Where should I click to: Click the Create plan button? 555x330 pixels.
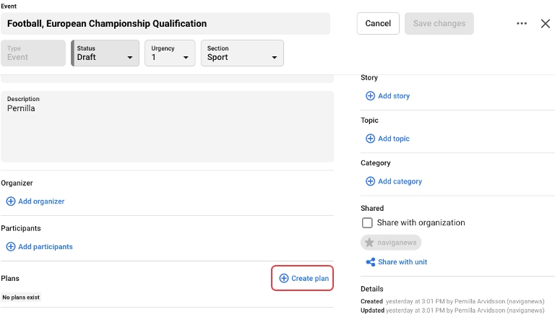point(303,279)
